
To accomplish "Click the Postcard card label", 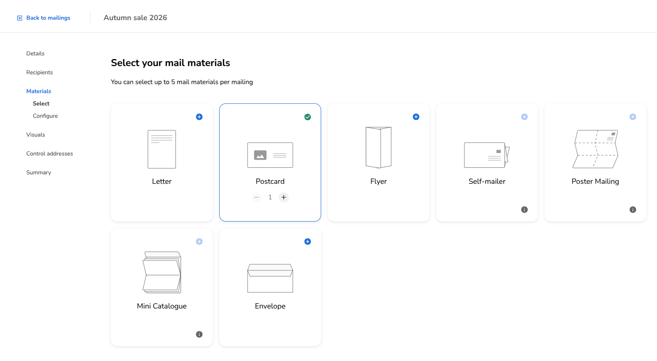I will (x=270, y=181).
